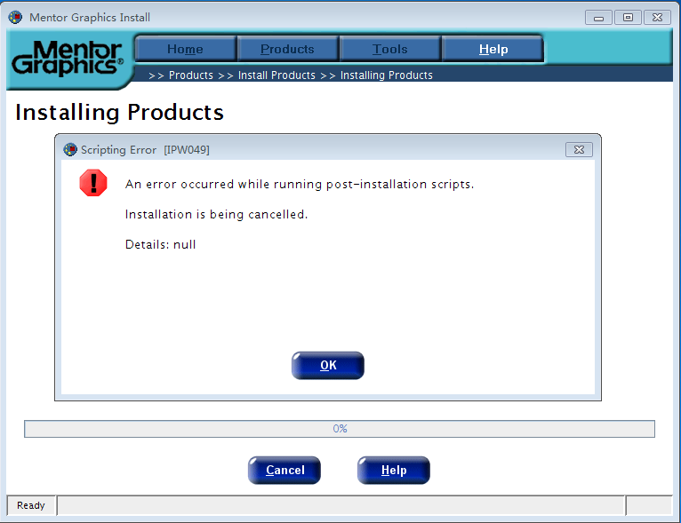Cancel the installation below the progress bar
681x523 pixels.
(x=284, y=470)
